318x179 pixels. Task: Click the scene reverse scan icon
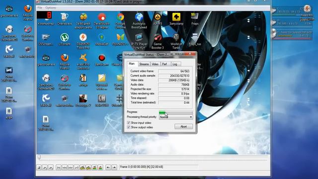94,168
